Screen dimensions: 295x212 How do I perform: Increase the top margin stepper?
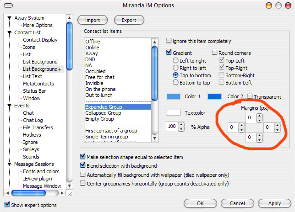point(260,116)
